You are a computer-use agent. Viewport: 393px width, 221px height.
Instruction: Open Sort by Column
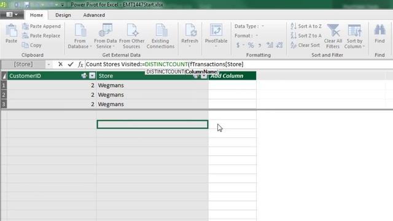[x=354, y=36]
